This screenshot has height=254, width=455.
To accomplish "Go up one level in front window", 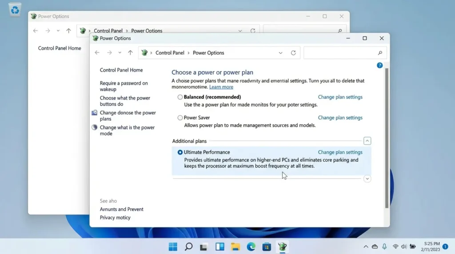I will pyautogui.click(x=130, y=53).
